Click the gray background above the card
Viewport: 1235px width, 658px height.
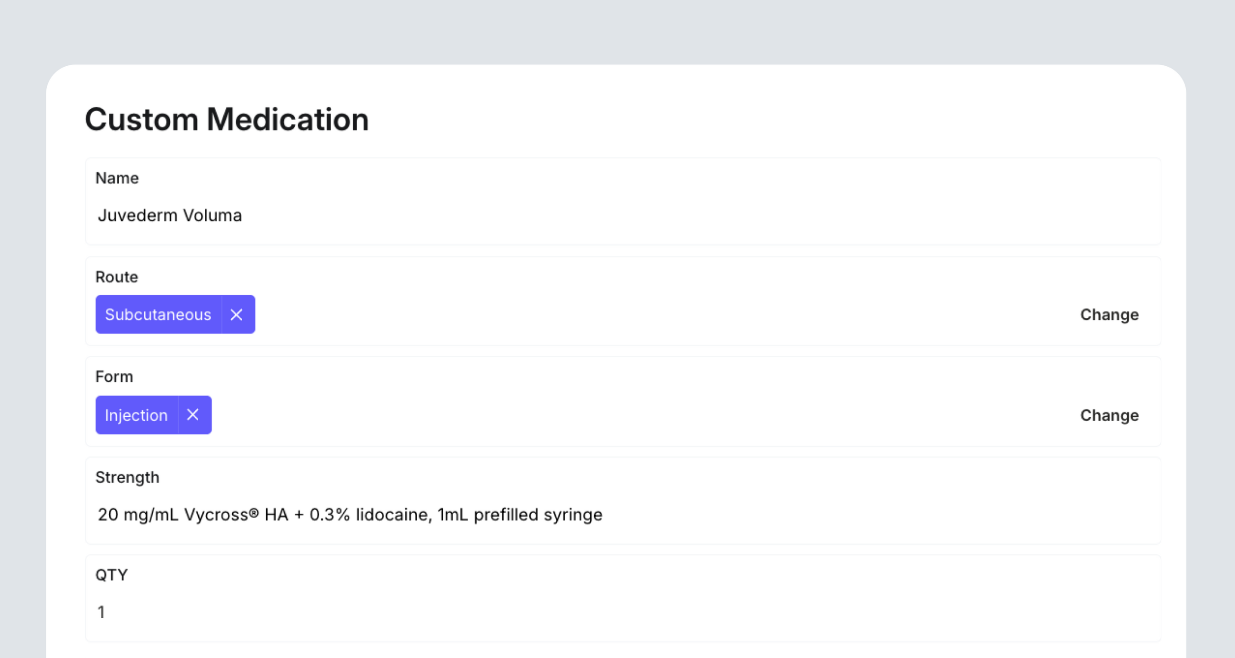(x=618, y=29)
